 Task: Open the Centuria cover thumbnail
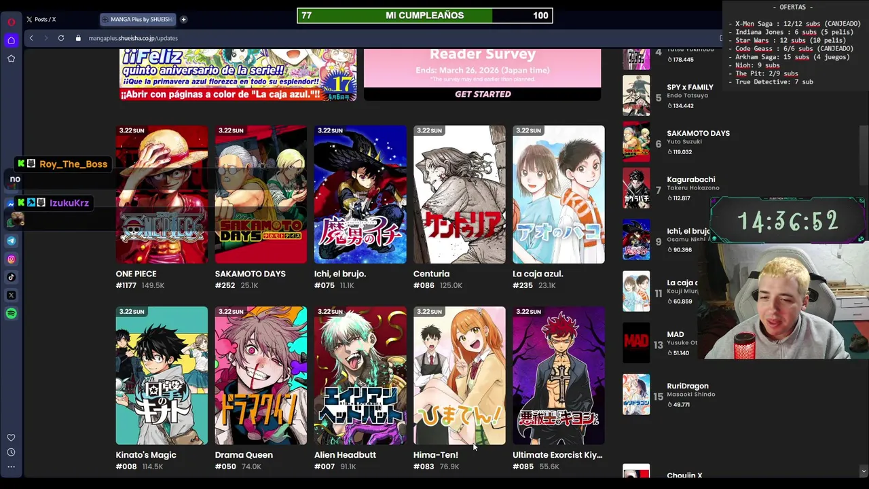tap(459, 194)
